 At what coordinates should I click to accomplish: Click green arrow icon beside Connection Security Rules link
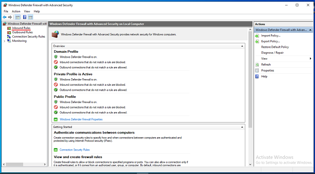pos(56,150)
